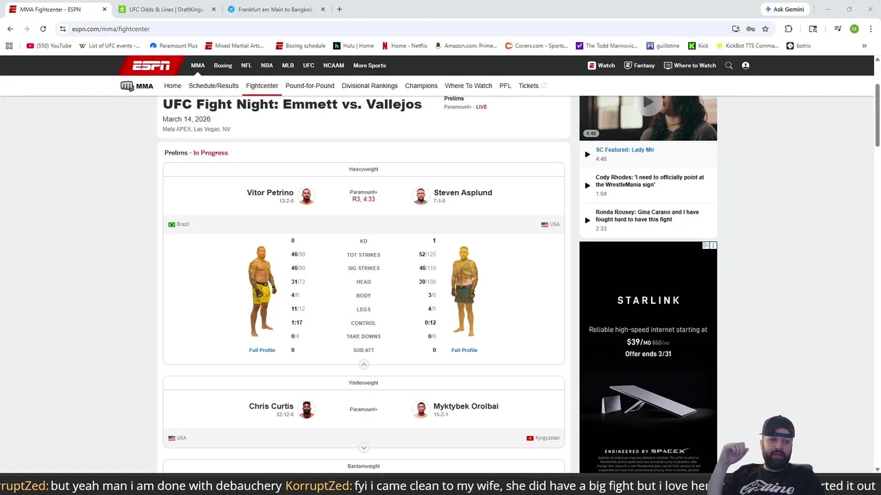Click the ESPN logo
The width and height of the screenshot is (881, 495).
[151, 65]
